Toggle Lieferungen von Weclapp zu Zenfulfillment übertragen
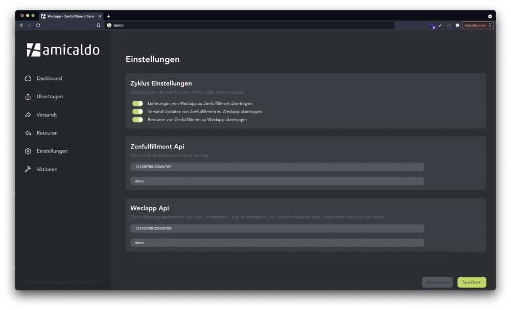Image resolution: width=511 pixels, height=310 pixels. pos(137,103)
